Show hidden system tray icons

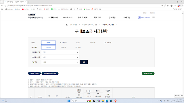(158, 101)
